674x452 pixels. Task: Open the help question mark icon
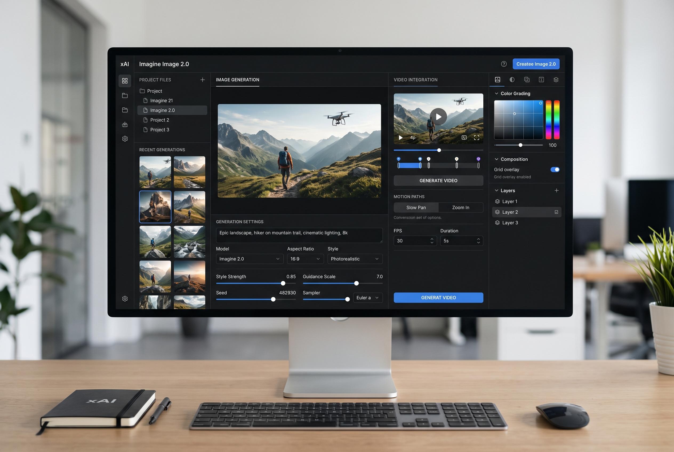click(x=504, y=64)
